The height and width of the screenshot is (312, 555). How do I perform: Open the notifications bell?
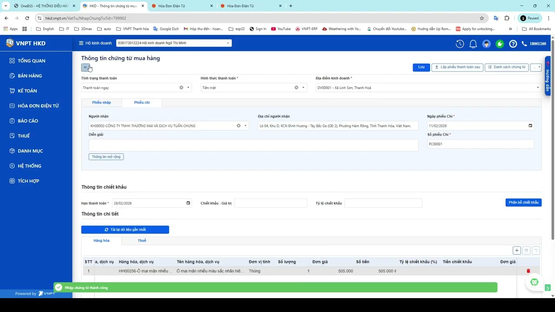[473, 44]
